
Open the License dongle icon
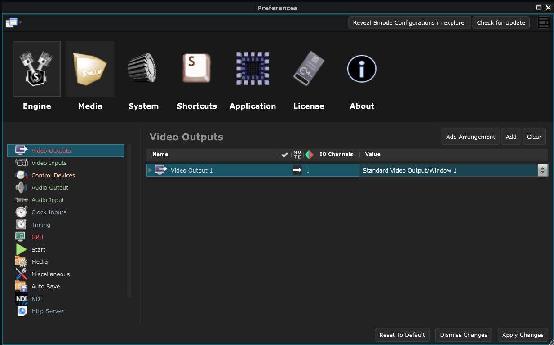[309, 68]
